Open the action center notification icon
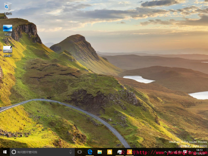The width and height of the screenshot is (208, 156). tap(185, 152)
